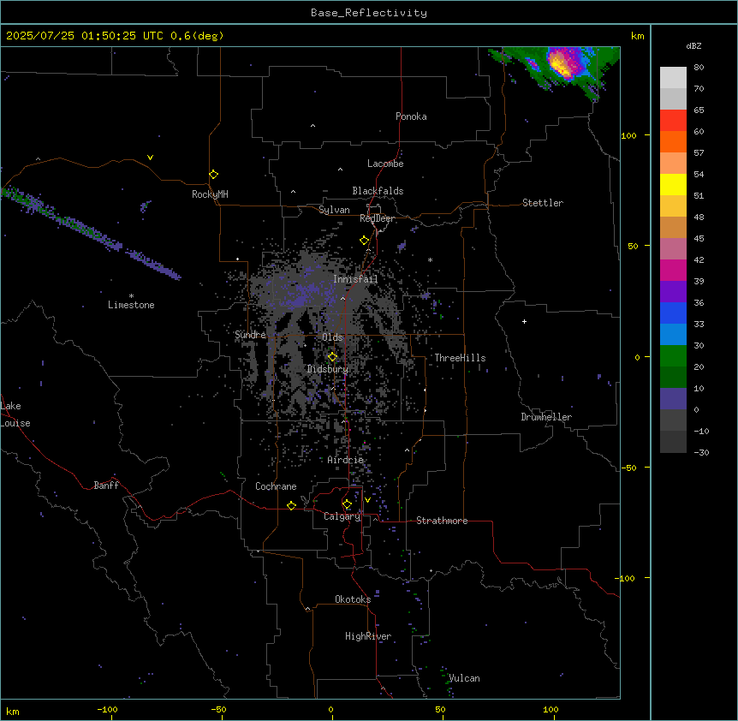Click the Olds label
738x721 pixels.
click(x=332, y=337)
